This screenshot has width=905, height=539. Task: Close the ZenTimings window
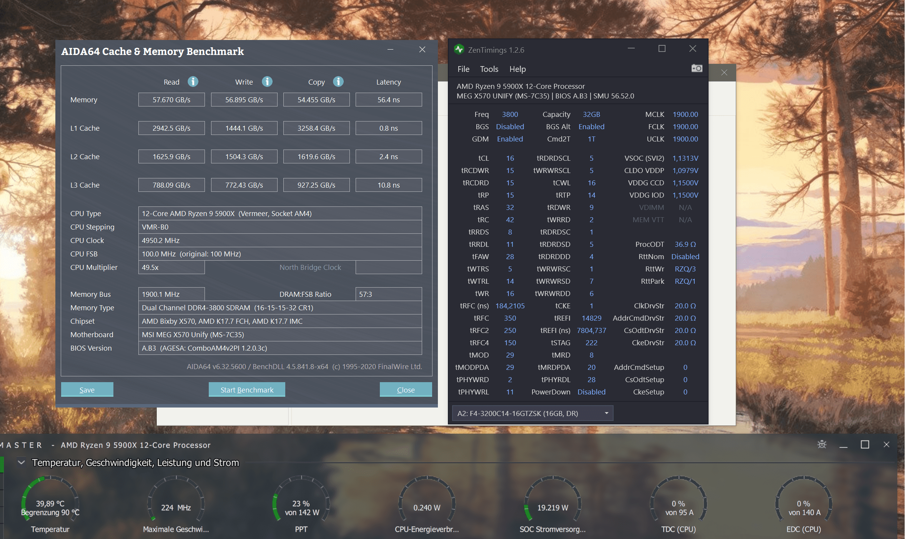click(x=692, y=49)
